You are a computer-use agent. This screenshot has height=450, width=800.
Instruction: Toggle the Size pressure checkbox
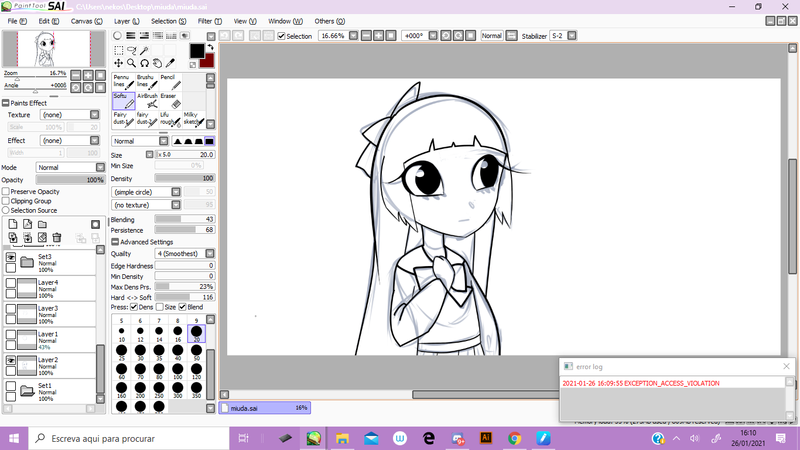pos(159,307)
